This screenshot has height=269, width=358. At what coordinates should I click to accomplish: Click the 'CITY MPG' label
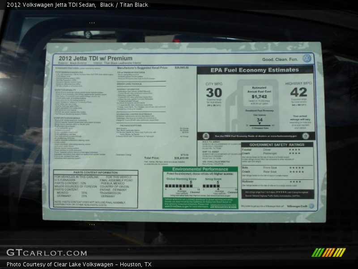click(214, 84)
